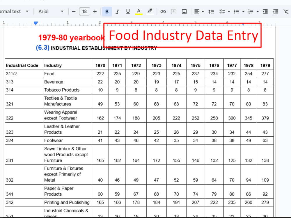This screenshot has height=218, width=291.
Task: Click the checklist icon
Action: click(x=222, y=12)
